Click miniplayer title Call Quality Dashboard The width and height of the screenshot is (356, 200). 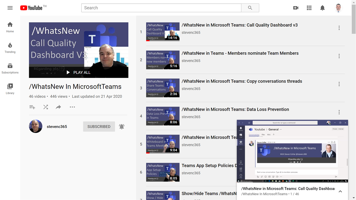point(288,189)
